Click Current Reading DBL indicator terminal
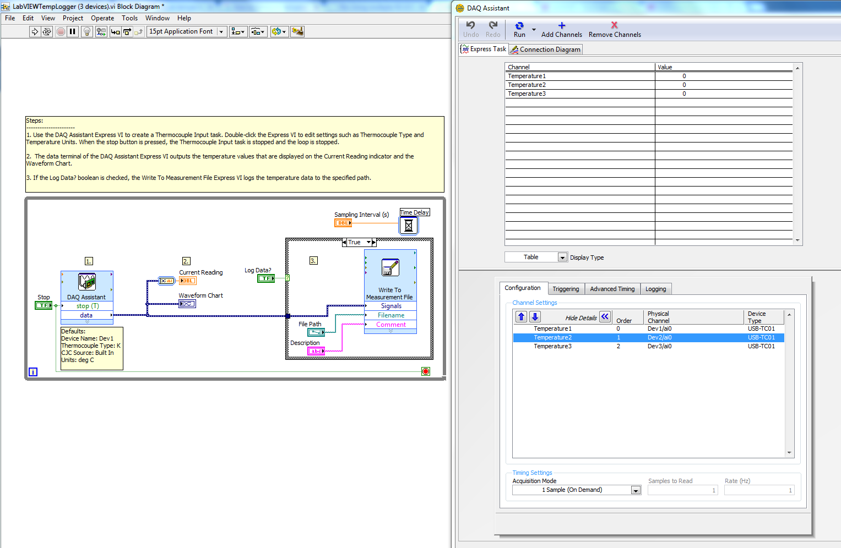Viewport: 841px width, 548px height. click(x=188, y=281)
